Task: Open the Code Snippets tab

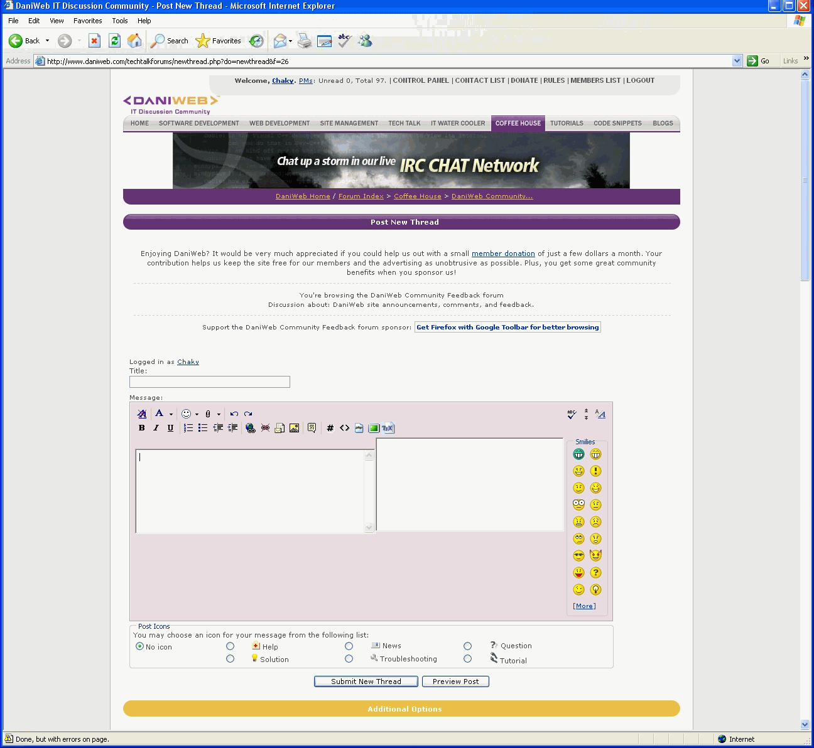Action: (618, 124)
